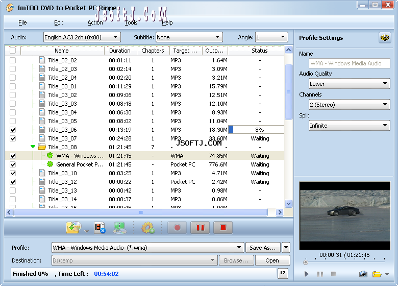
Task: Uncheck the General Pocket PC row checkbox
Action: point(13,164)
